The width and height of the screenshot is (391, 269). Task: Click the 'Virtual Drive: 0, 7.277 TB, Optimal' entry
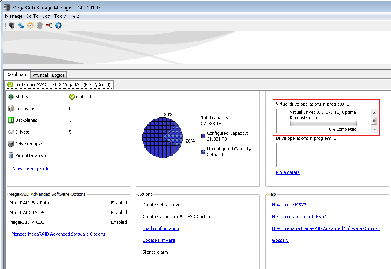tap(323, 112)
